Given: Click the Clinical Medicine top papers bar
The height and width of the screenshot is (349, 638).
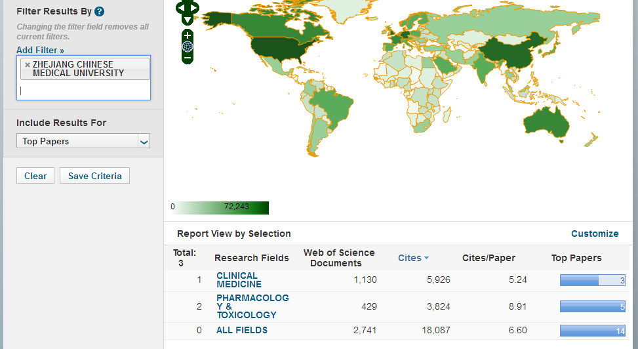Looking at the screenshot, I should (592, 280).
